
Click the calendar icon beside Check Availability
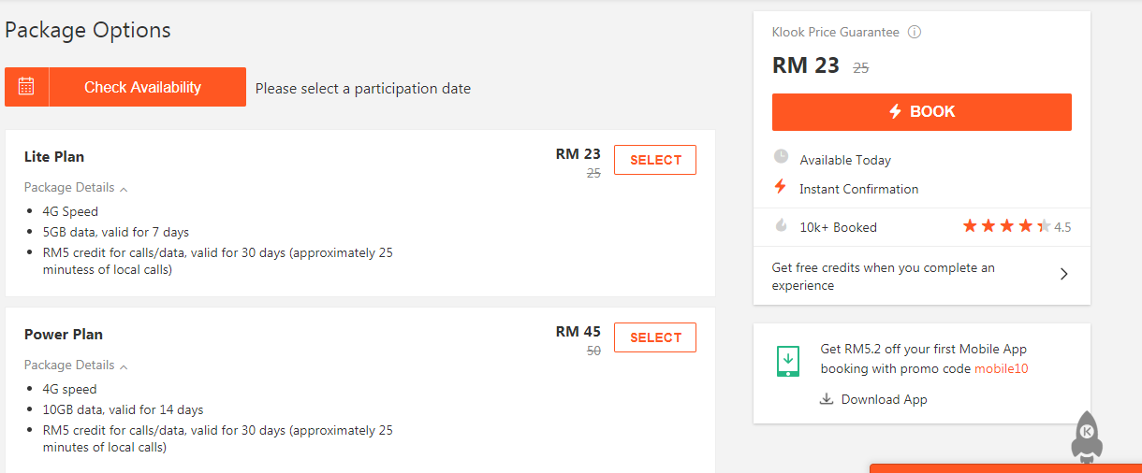click(26, 87)
